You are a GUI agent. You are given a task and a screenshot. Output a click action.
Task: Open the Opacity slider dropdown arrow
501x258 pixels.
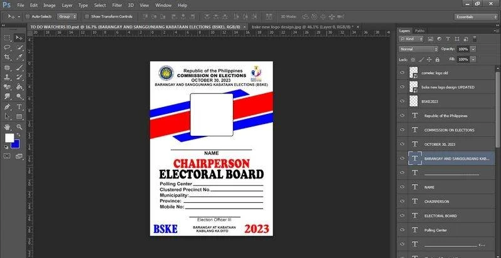pos(473,49)
